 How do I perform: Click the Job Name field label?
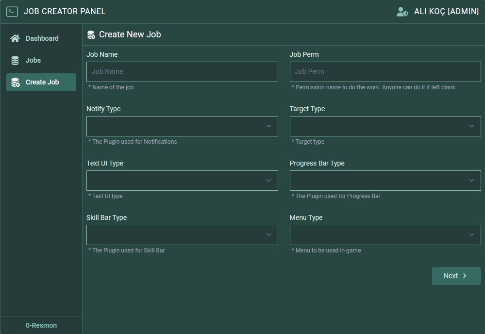point(102,54)
